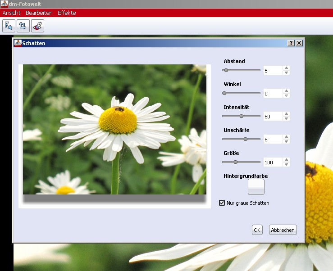Open the Ansicht menu

(11, 13)
